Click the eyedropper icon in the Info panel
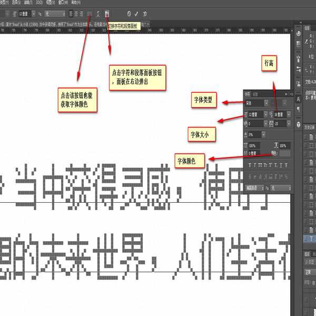This screenshot has width=316, height=316. click(307, 42)
